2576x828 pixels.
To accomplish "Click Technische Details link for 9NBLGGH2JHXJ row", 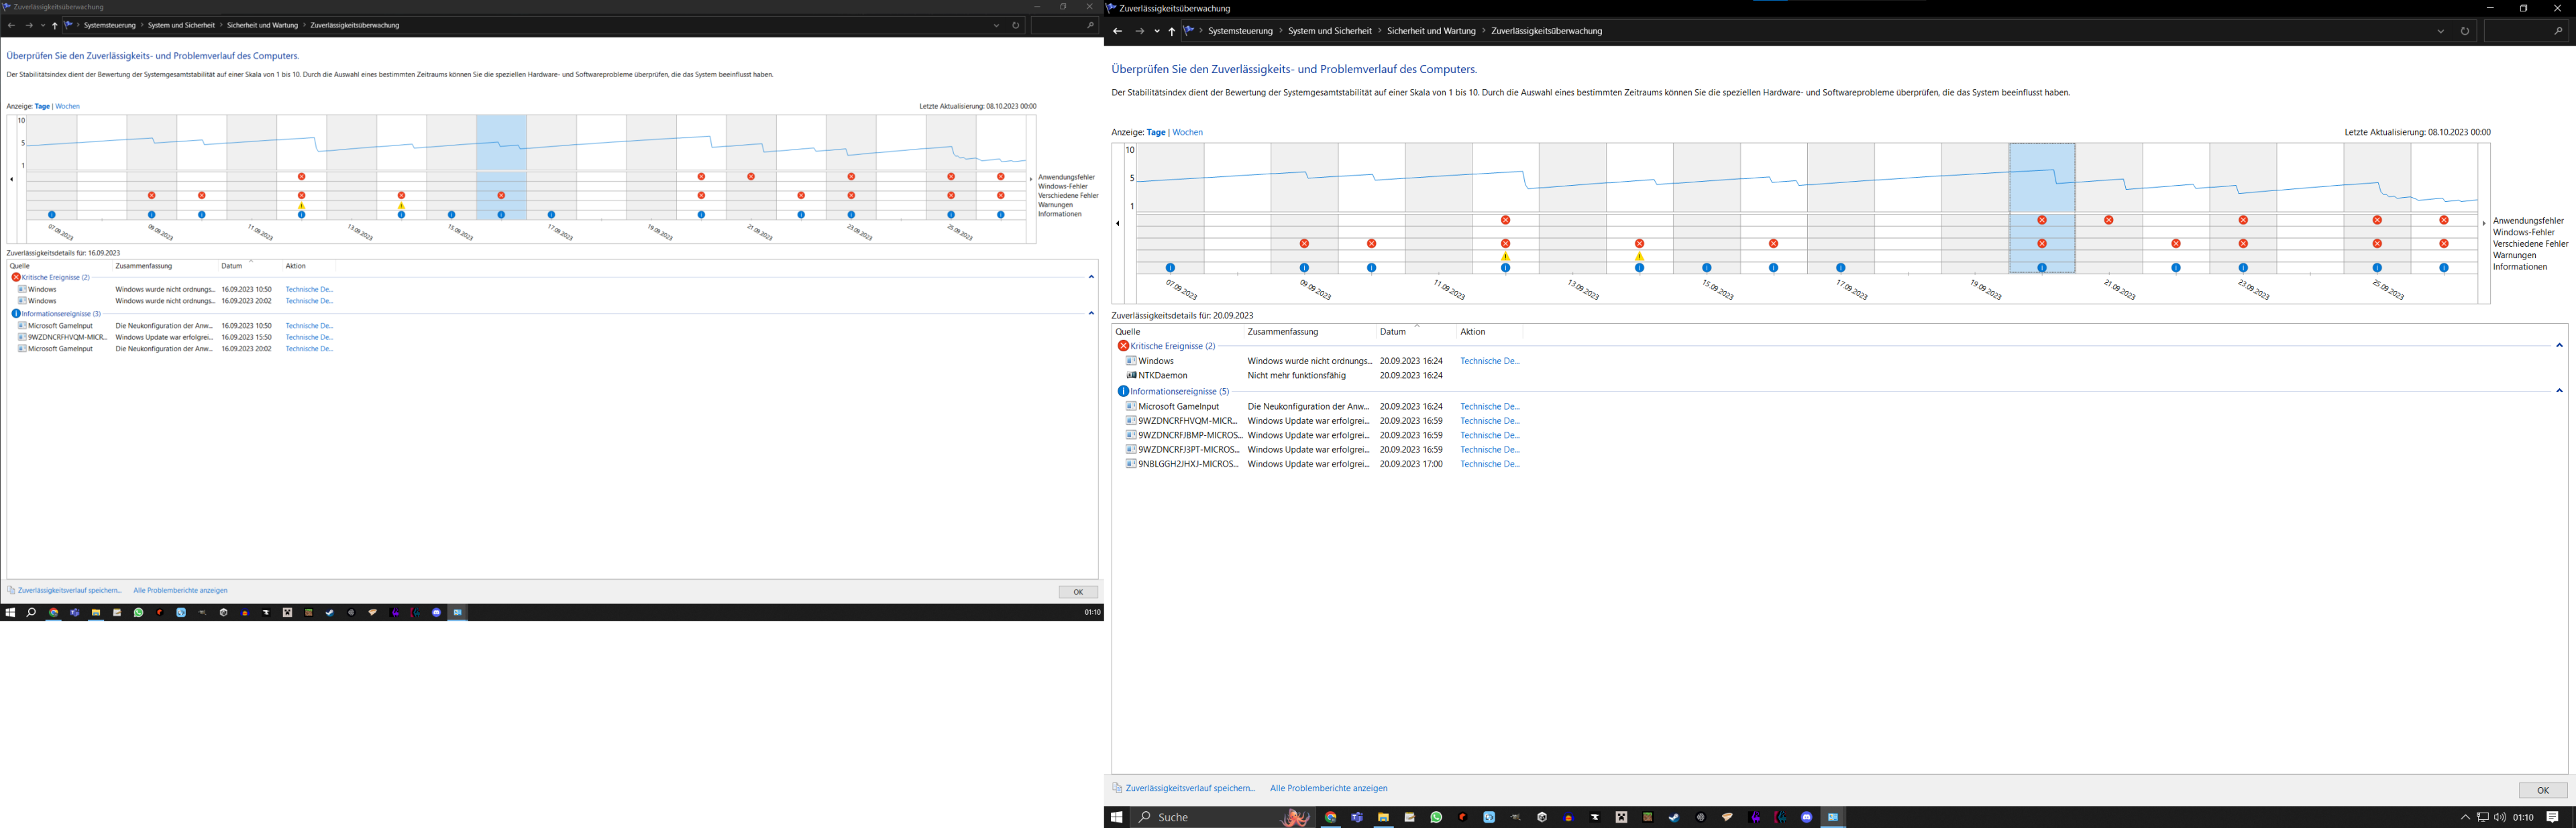I will click(x=1489, y=464).
